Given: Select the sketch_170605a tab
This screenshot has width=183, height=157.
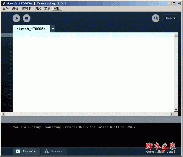Looking at the screenshot, I should click(31, 29).
